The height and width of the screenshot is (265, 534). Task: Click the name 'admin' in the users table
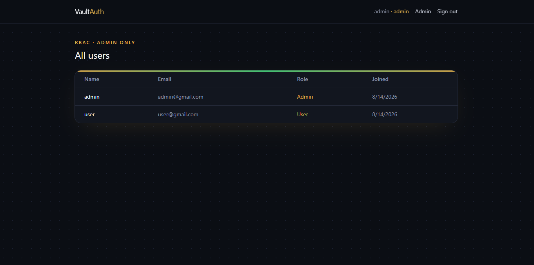tap(92, 97)
